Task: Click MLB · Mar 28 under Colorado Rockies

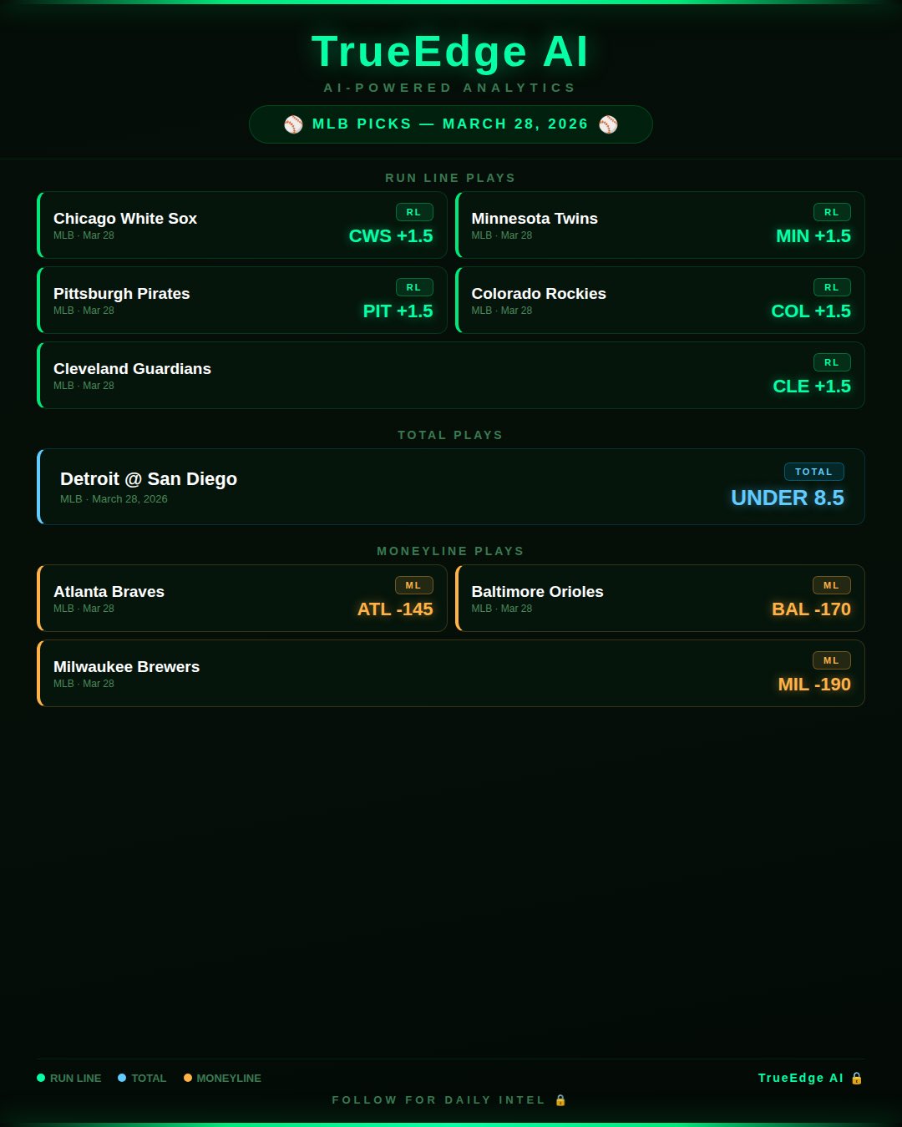Action: tap(501, 311)
